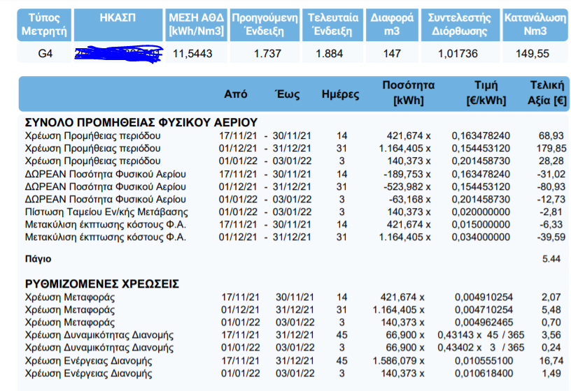The width and height of the screenshot is (571, 391).
Task: Select the 11,5443 average value
Action: tap(192, 54)
